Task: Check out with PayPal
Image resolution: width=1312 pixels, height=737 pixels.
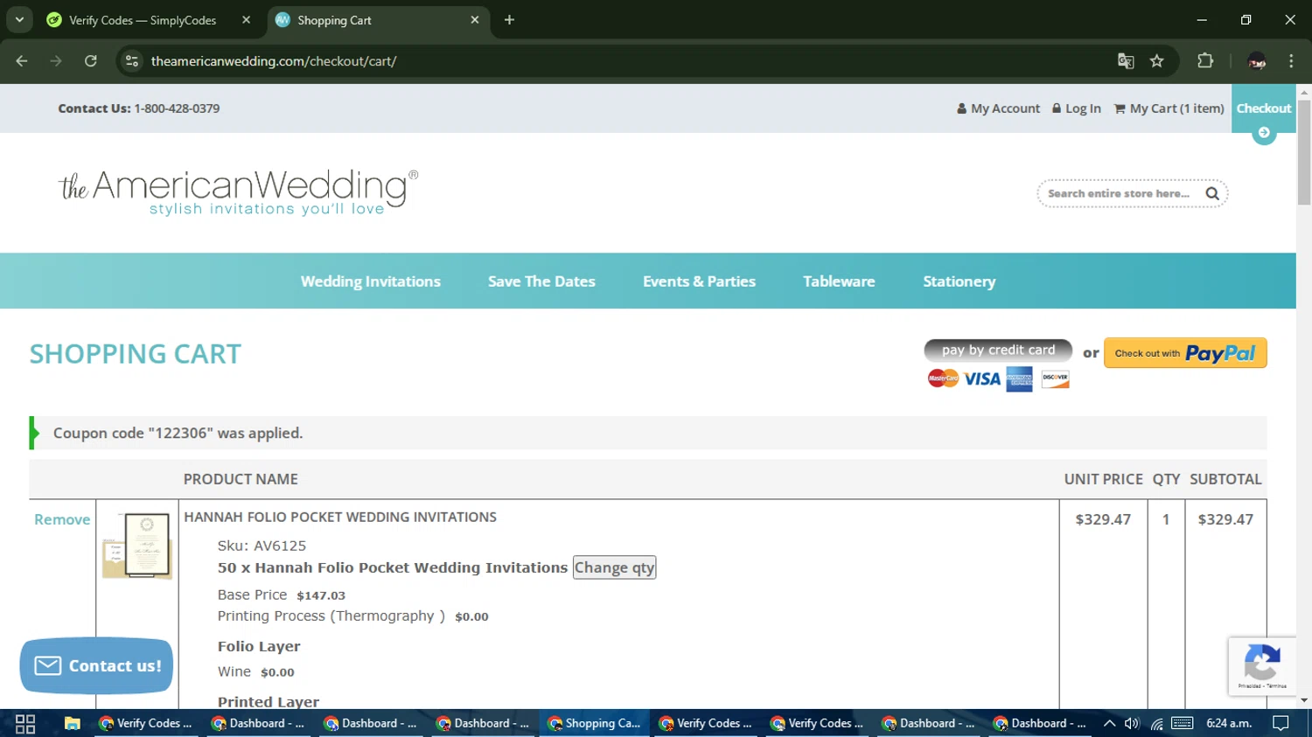Action: [1185, 353]
